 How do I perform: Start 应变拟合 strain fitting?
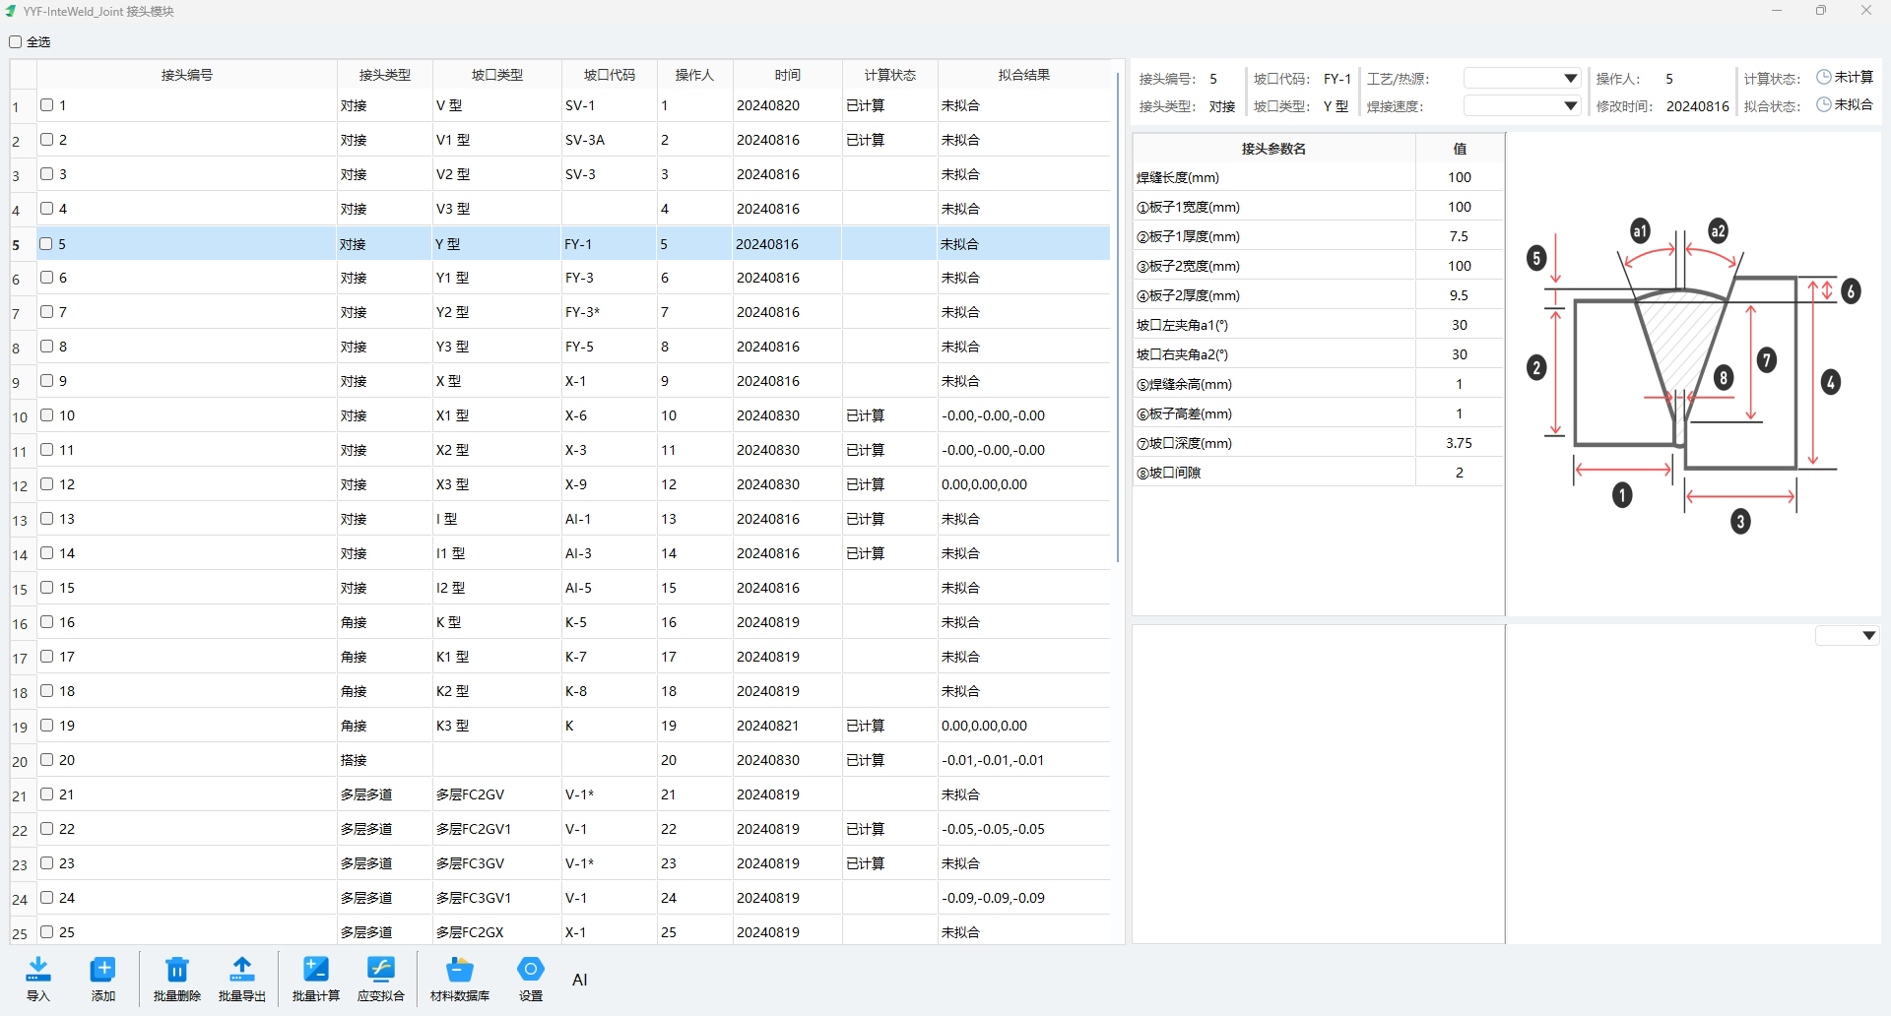point(381,970)
